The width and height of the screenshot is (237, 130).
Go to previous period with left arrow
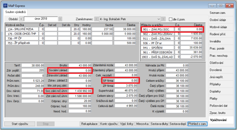coord(21,19)
